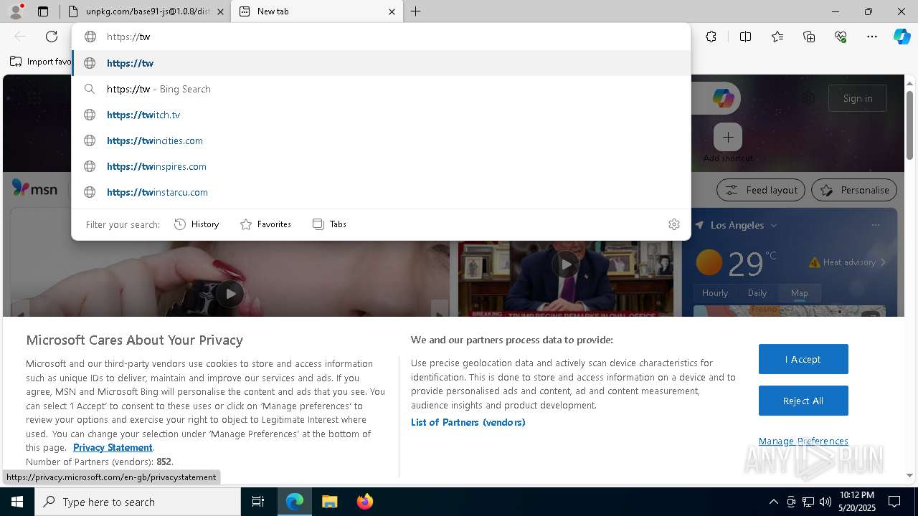Select the https://twinstarcu.com suggestion
This screenshot has height=516, width=918.
tap(380, 192)
